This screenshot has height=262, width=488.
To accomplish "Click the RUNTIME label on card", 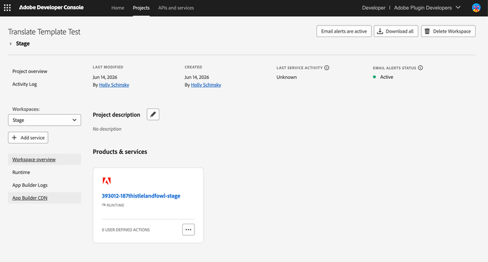I will pyautogui.click(x=115, y=205).
